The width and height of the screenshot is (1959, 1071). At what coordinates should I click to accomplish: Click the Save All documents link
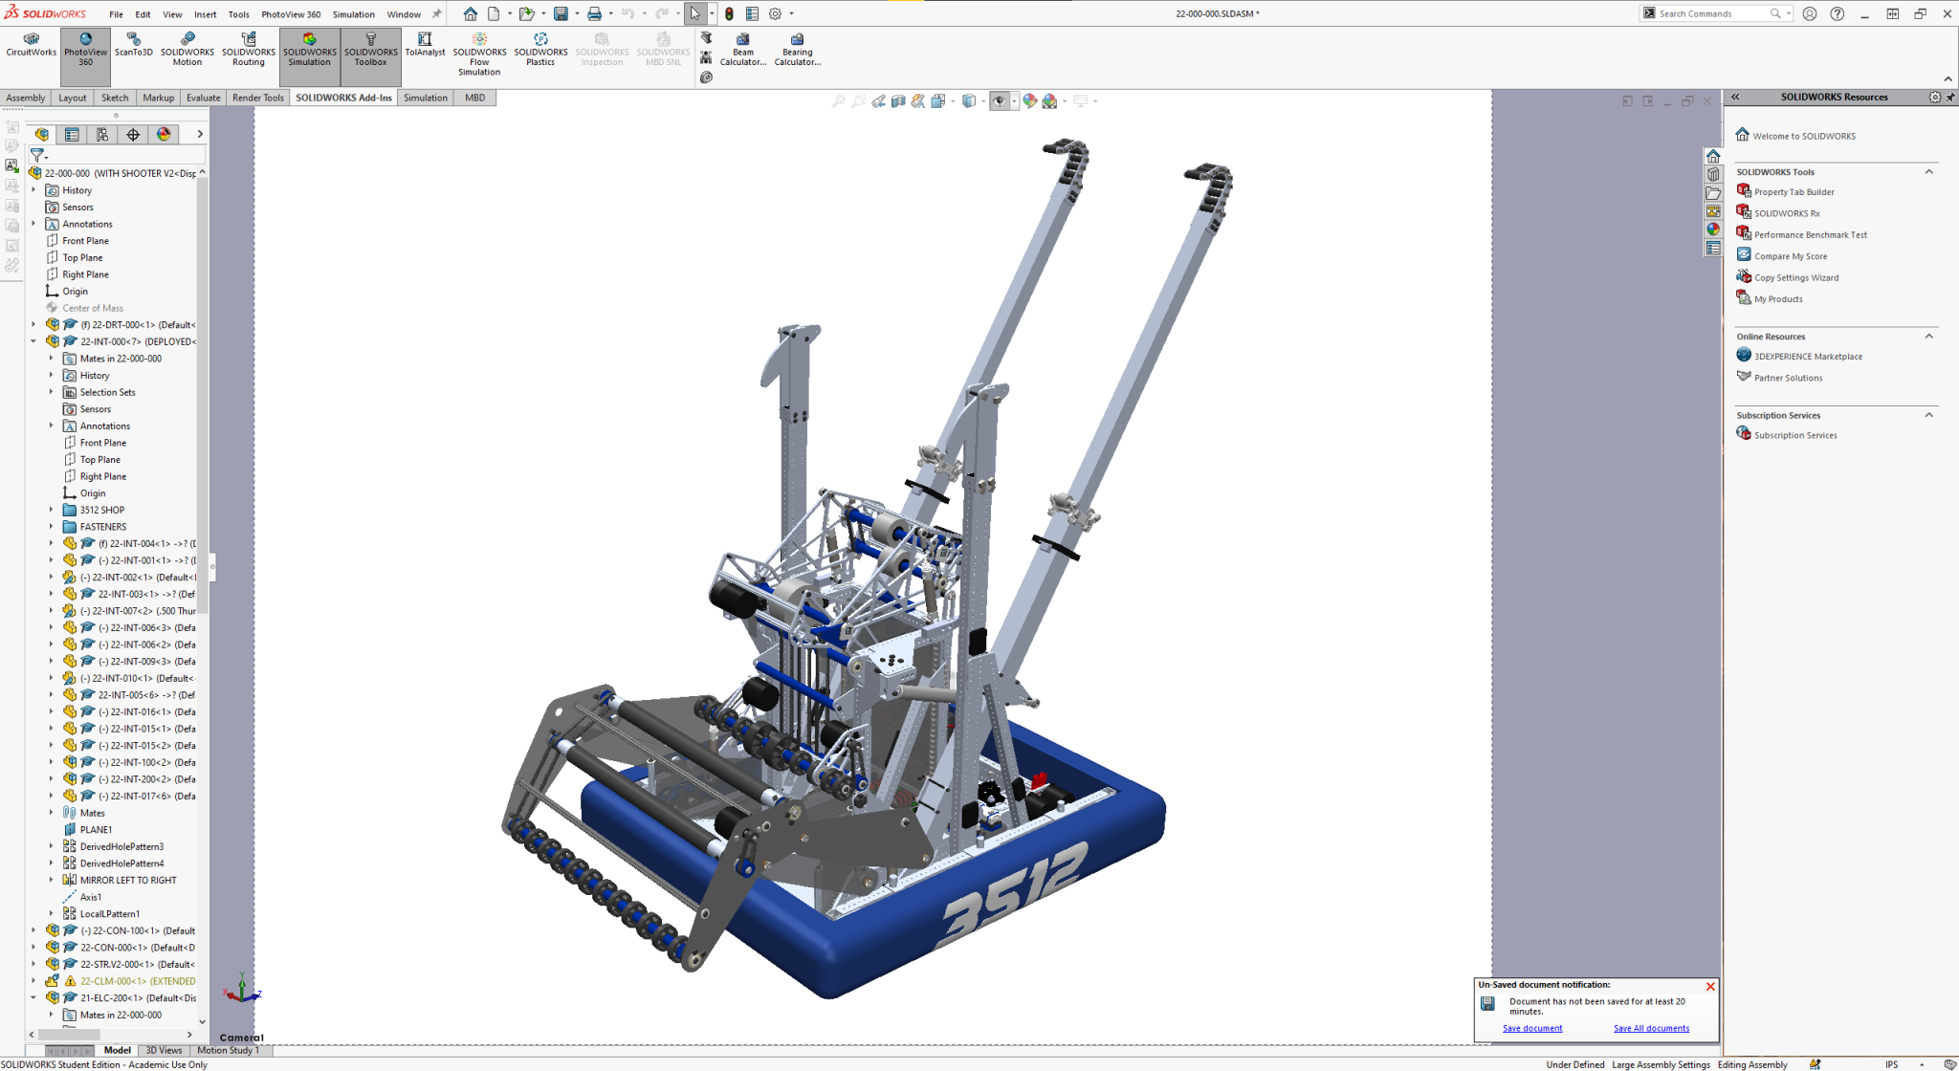pyautogui.click(x=1651, y=1028)
